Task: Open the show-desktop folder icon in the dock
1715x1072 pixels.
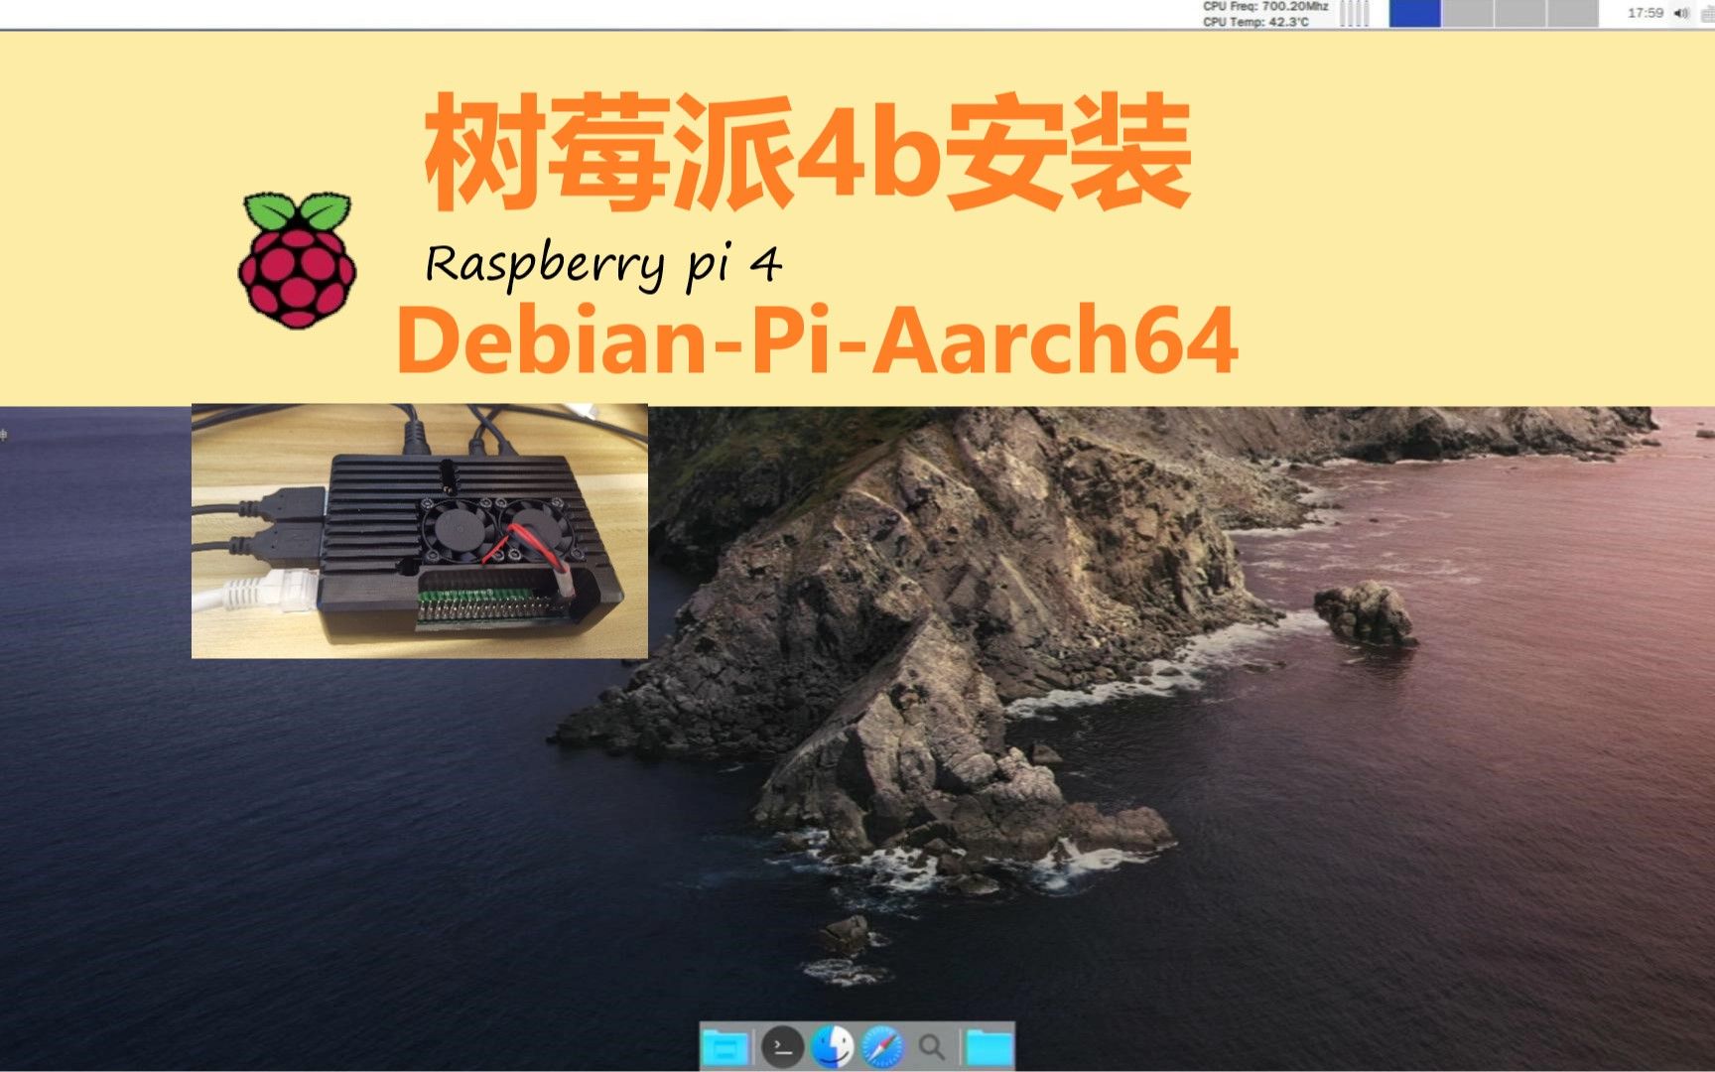Action: pyautogui.click(x=725, y=1047)
